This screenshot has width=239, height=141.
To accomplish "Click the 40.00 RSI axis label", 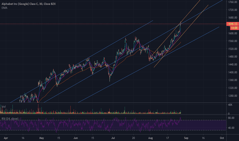I will pos(231,128).
